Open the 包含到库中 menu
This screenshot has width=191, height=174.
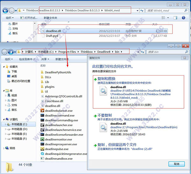(27, 59)
